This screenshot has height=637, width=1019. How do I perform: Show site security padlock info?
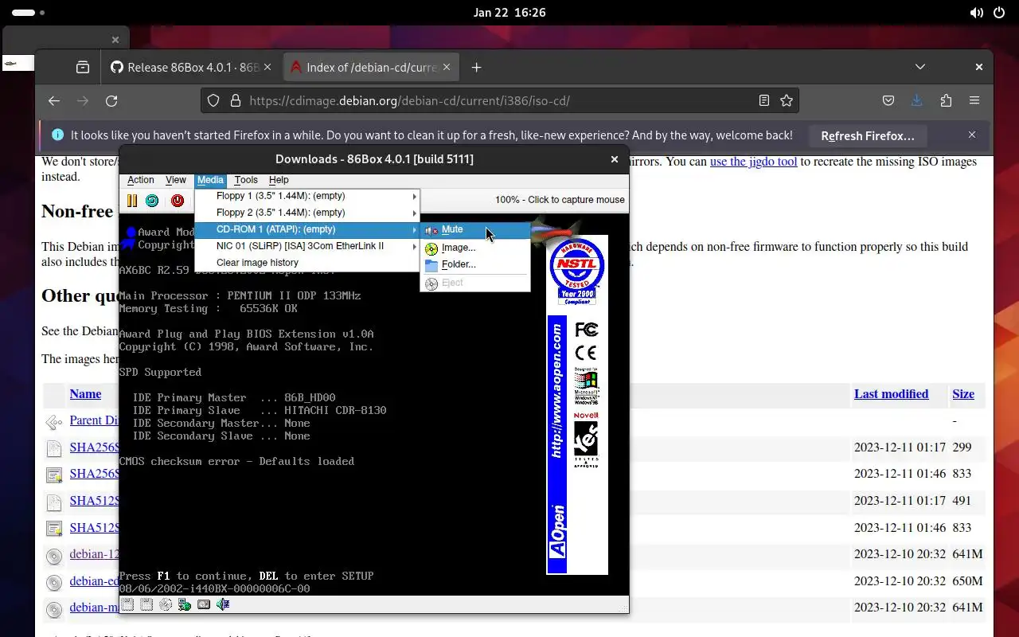pyautogui.click(x=236, y=100)
